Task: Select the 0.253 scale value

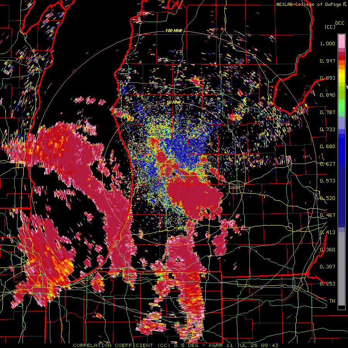Action: click(328, 284)
